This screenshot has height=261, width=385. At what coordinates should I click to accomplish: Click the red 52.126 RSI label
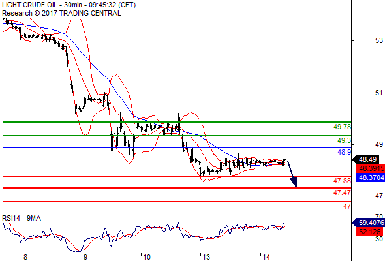pos(369,232)
